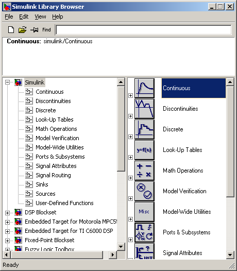Viewport: 237px width, 271px height.
Task: Click left tree horizontal scrollbar right arrow
Action: (113, 255)
